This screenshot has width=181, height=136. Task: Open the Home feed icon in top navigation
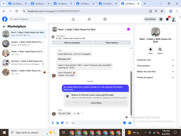point(73,19)
